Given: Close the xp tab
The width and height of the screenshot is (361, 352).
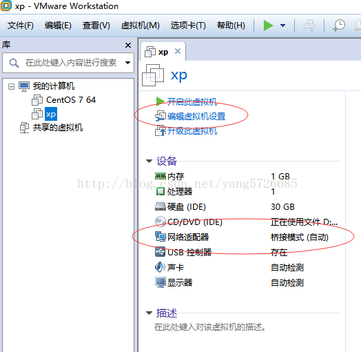Looking at the screenshot, I should tap(178, 51).
